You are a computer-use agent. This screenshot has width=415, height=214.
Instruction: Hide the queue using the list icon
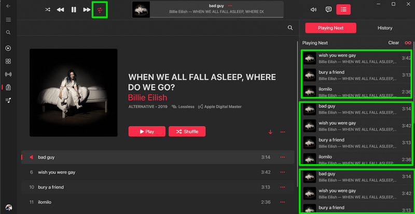(343, 9)
